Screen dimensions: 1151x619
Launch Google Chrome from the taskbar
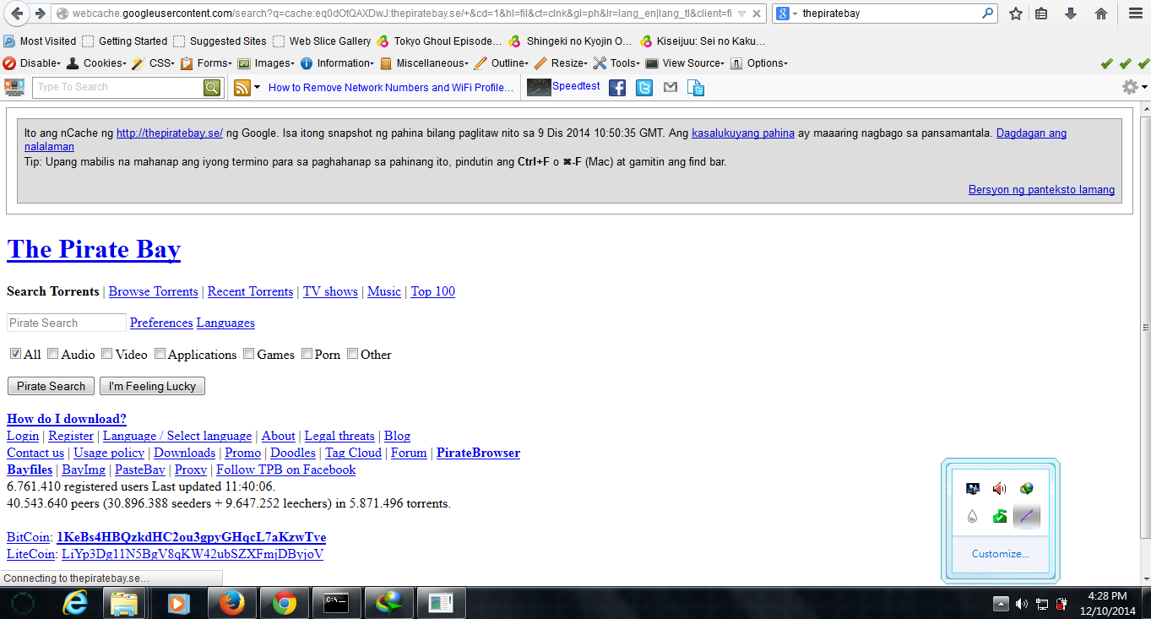click(285, 603)
